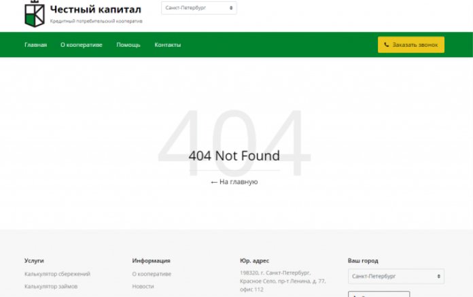Click the Заказать звонок button
The width and height of the screenshot is (473, 297).
[x=411, y=45]
